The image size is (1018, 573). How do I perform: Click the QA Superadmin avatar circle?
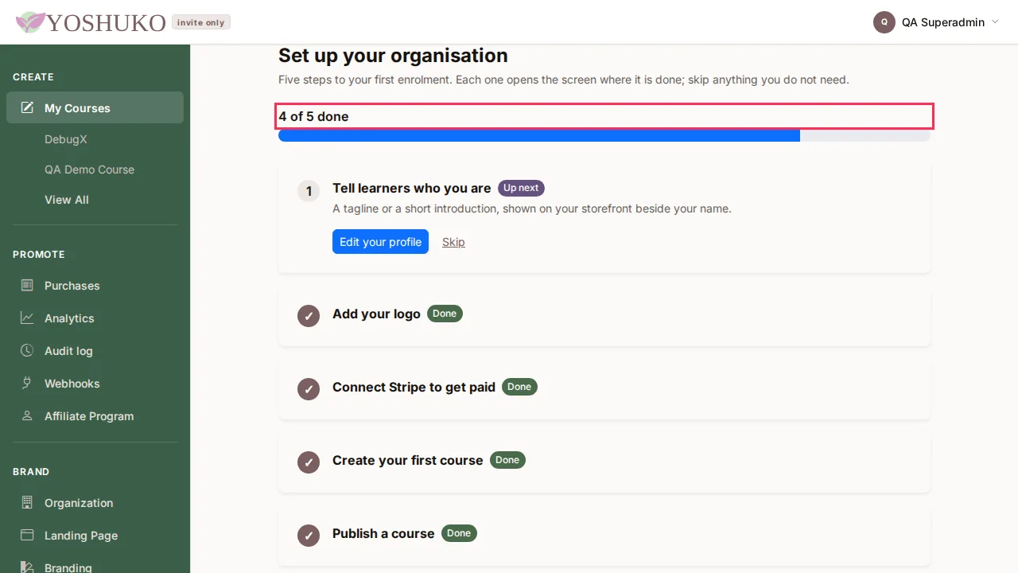(884, 22)
